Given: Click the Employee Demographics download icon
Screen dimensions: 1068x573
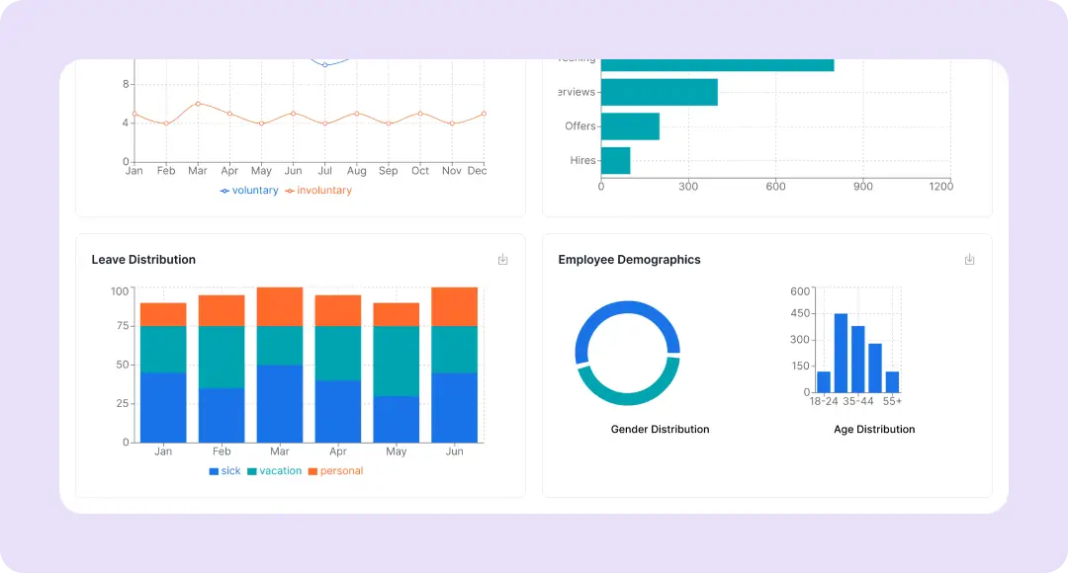Looking at the screenshot, I should pyautogui.click(x=969, y=260).
